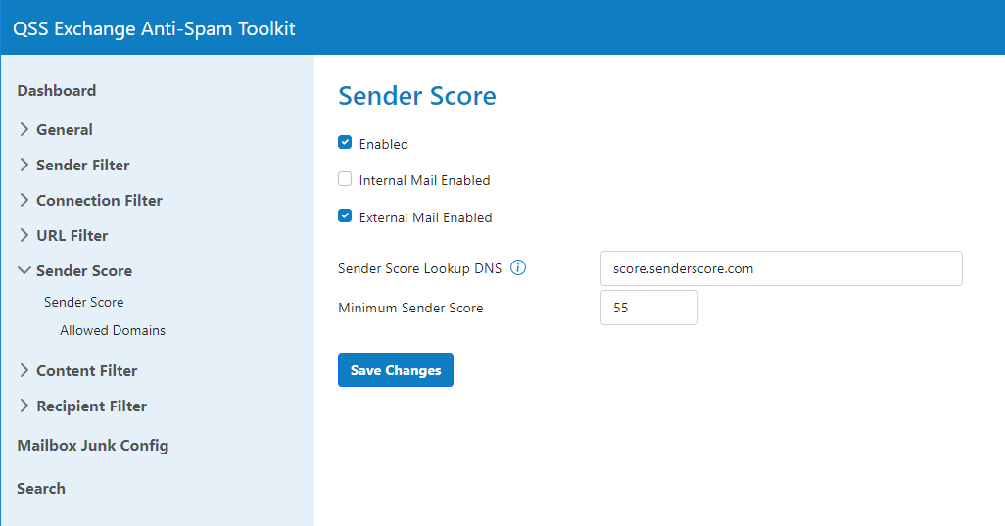Click the External Mail Enabled label

click(425, 217)
